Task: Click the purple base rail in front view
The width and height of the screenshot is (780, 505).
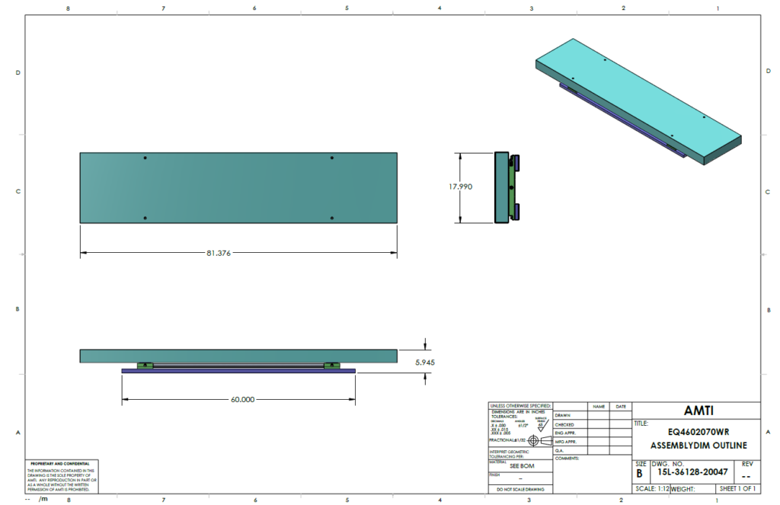Action: coord(238,371)
